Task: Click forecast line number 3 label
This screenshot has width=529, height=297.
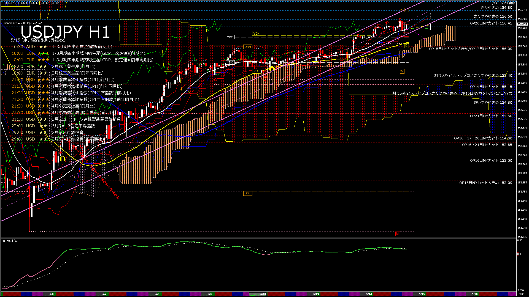Action: click(x=430, y=15)
